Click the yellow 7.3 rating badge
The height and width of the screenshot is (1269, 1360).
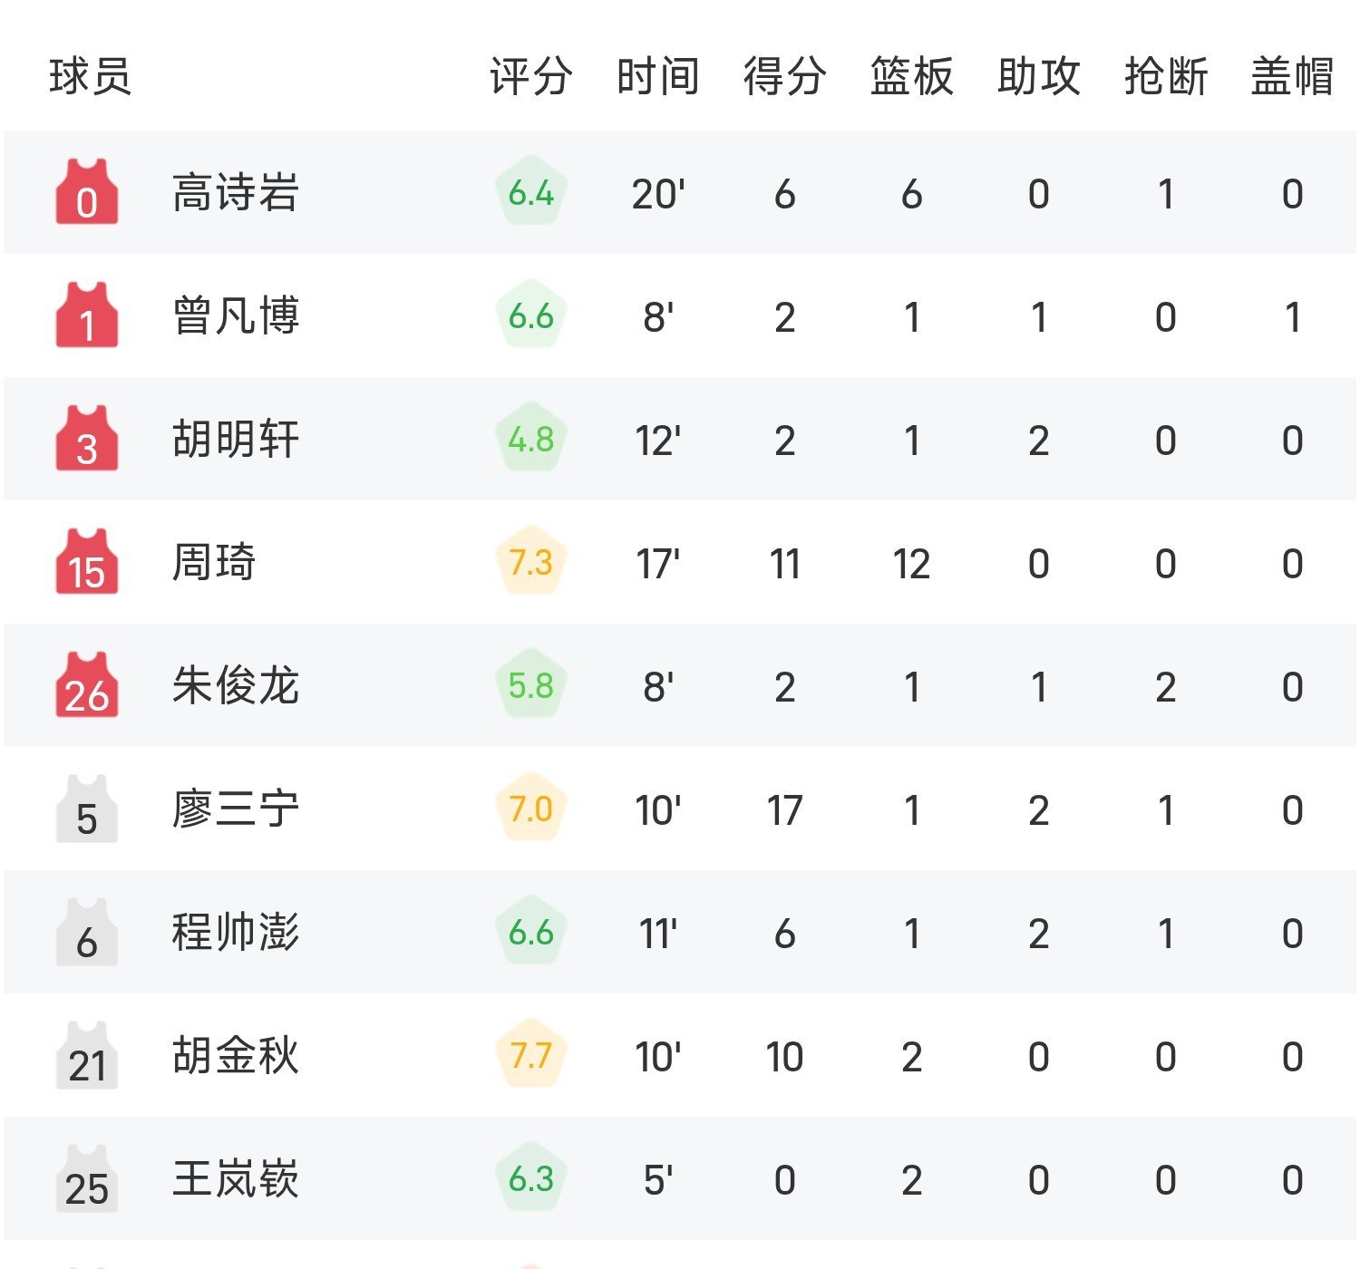(x=530, y=563)
